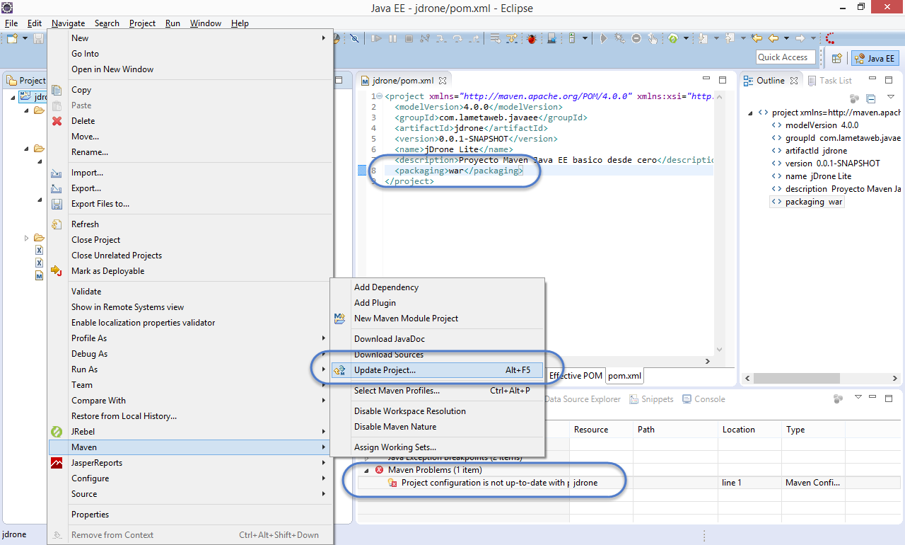Click the Location column header in Problems
The width and height of the screenshot is (905, 545).
pyautogui.click(x=748, y=430)
